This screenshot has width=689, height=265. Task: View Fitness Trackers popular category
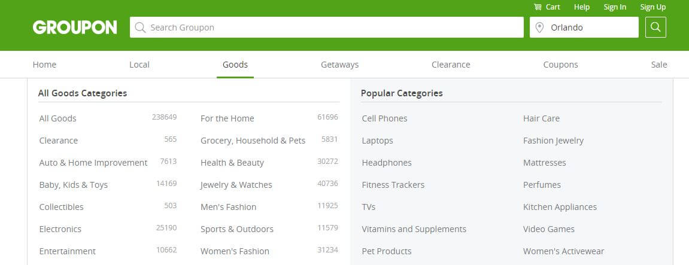393,185
